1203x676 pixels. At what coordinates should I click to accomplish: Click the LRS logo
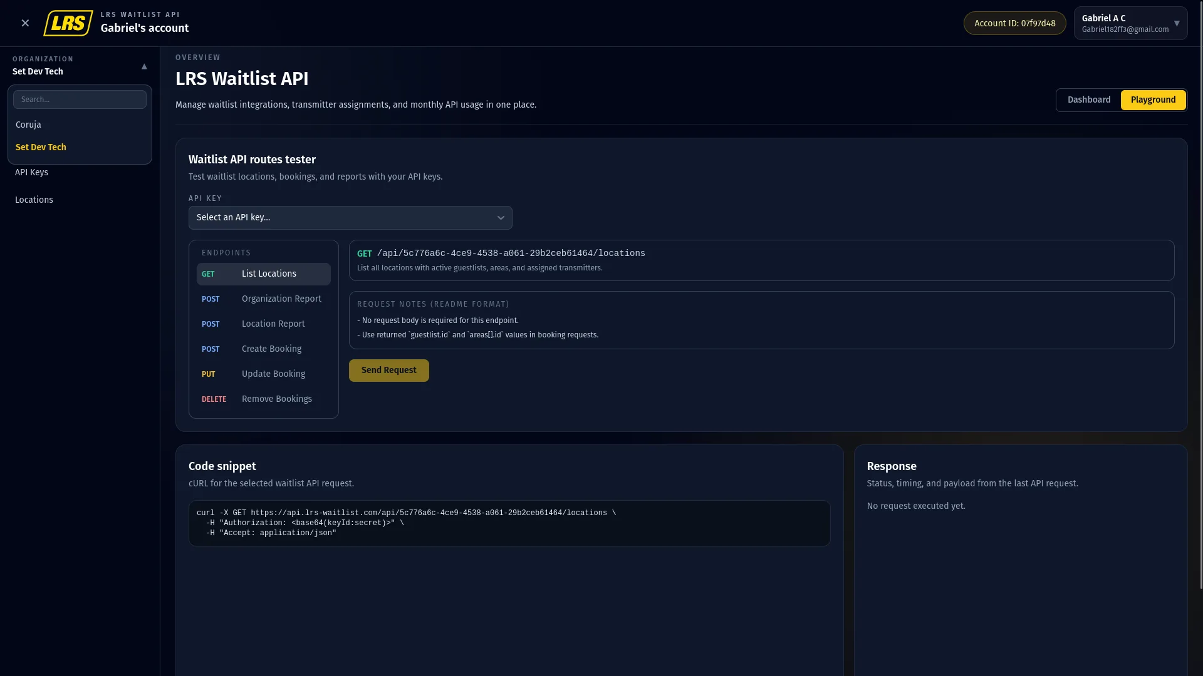tap(68, 23)
